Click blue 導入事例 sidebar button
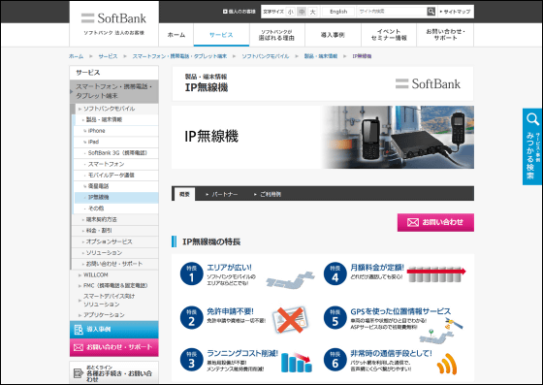The height and width of the screenshot is (385, 543). click(114, 330)
